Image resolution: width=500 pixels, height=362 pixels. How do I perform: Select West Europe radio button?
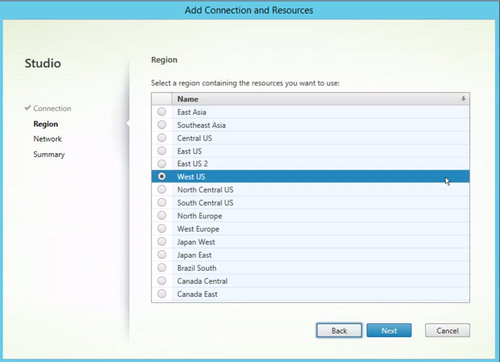pos(162,229)
